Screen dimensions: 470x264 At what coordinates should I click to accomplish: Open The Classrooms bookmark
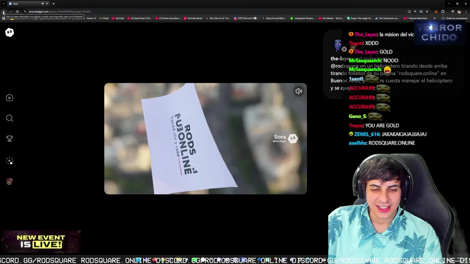(x=387, y=18)
